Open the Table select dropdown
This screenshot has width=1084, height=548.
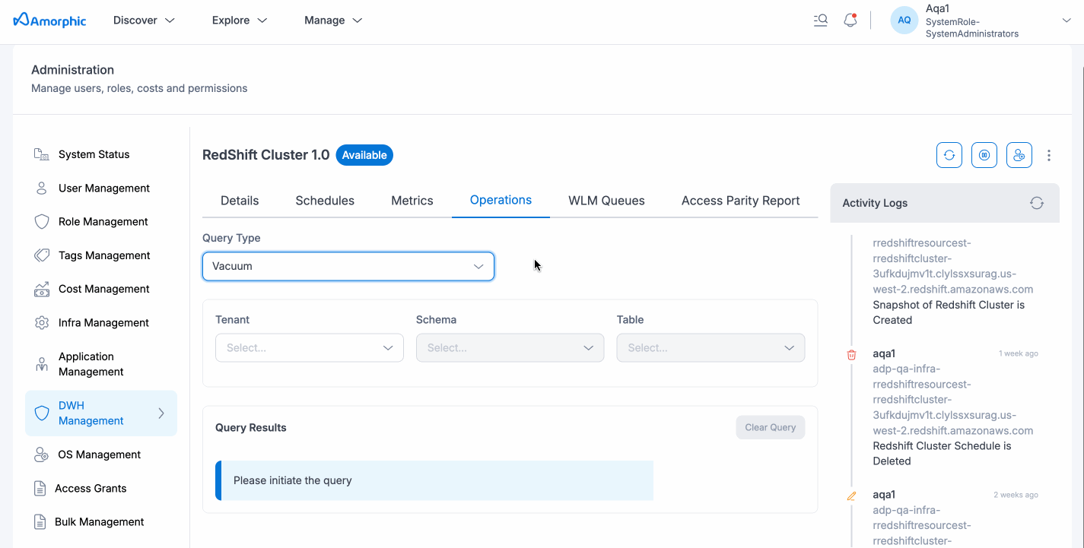[x=710, y=347]
